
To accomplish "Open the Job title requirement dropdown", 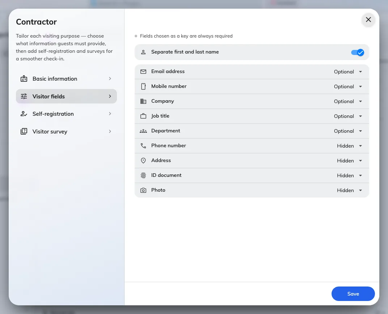I will click(348, 116).
